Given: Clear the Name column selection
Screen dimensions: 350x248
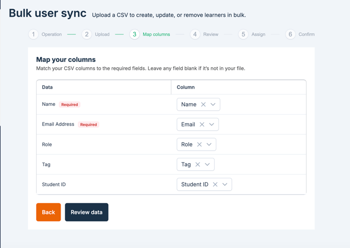Looking at the screenshot, I should click(x=203, y=104).
